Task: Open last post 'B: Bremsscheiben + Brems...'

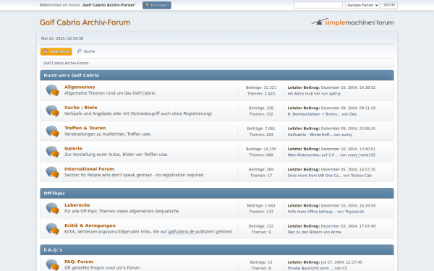Action: [x=314, y=114]
